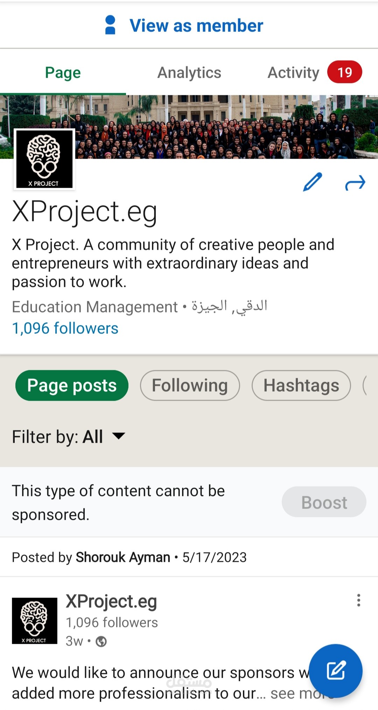The height and width of the screenshot is (710, 378).
Task: Select the Hashtags filter chip
Action: tap(301, 385)
